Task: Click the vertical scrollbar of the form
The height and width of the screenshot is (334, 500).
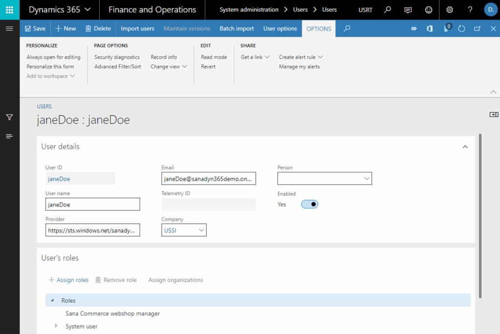Action: tap(481, 215)
